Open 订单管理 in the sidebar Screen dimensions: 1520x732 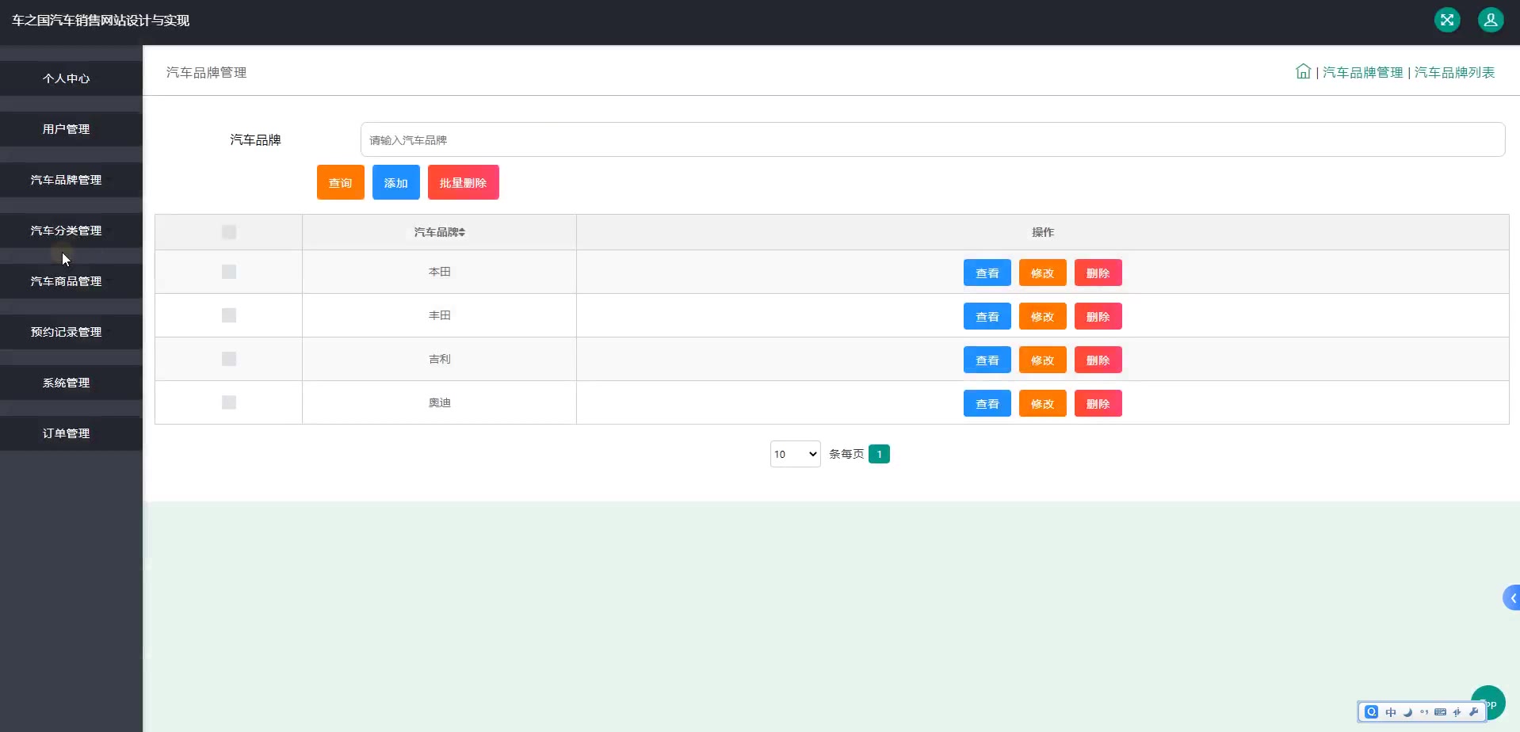71,433
